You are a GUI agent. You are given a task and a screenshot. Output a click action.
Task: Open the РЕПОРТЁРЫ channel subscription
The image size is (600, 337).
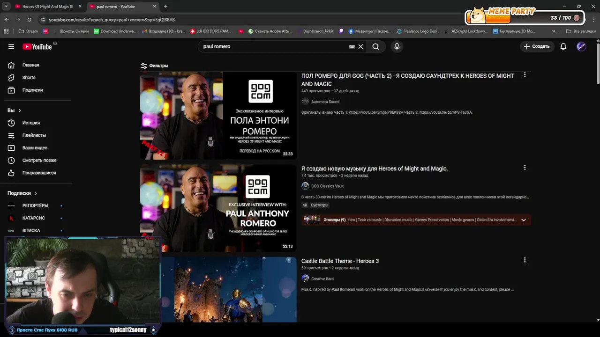(x=36, y=205)
